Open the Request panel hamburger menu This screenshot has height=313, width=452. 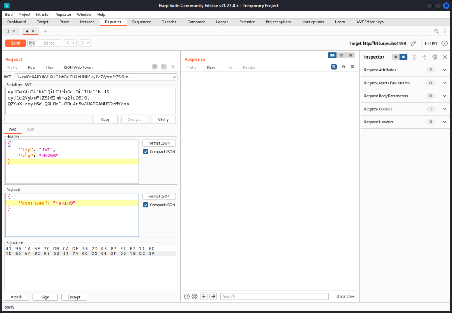(173, 67)
